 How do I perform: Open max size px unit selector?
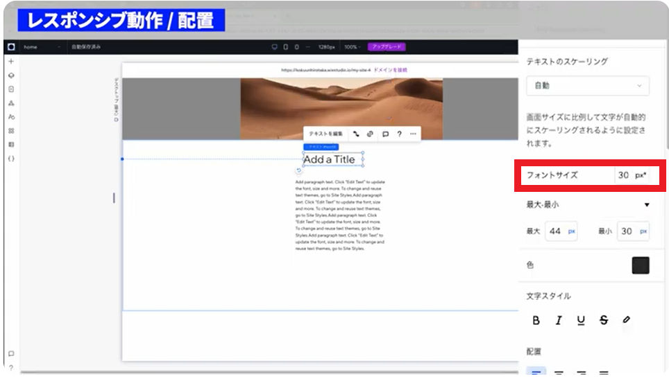(x=572, y=231)
